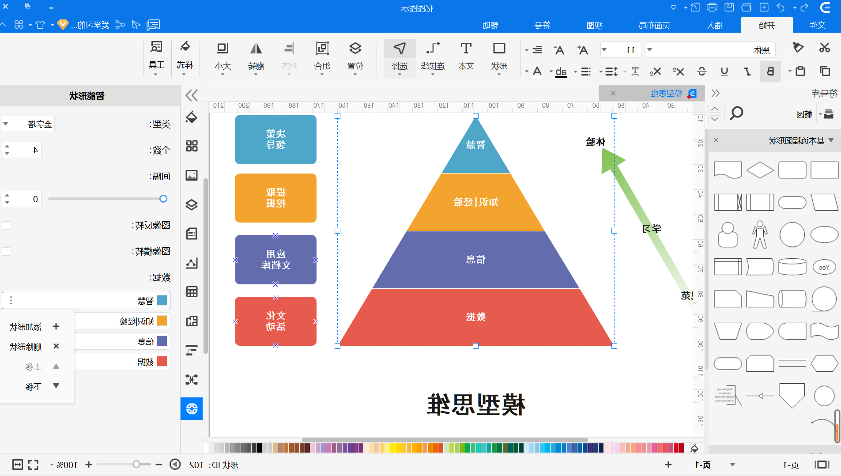Choose 删除形状 from the context menu
Image resolution: width=841 pixels, height=476 pixels.
(x=35, y=347)
